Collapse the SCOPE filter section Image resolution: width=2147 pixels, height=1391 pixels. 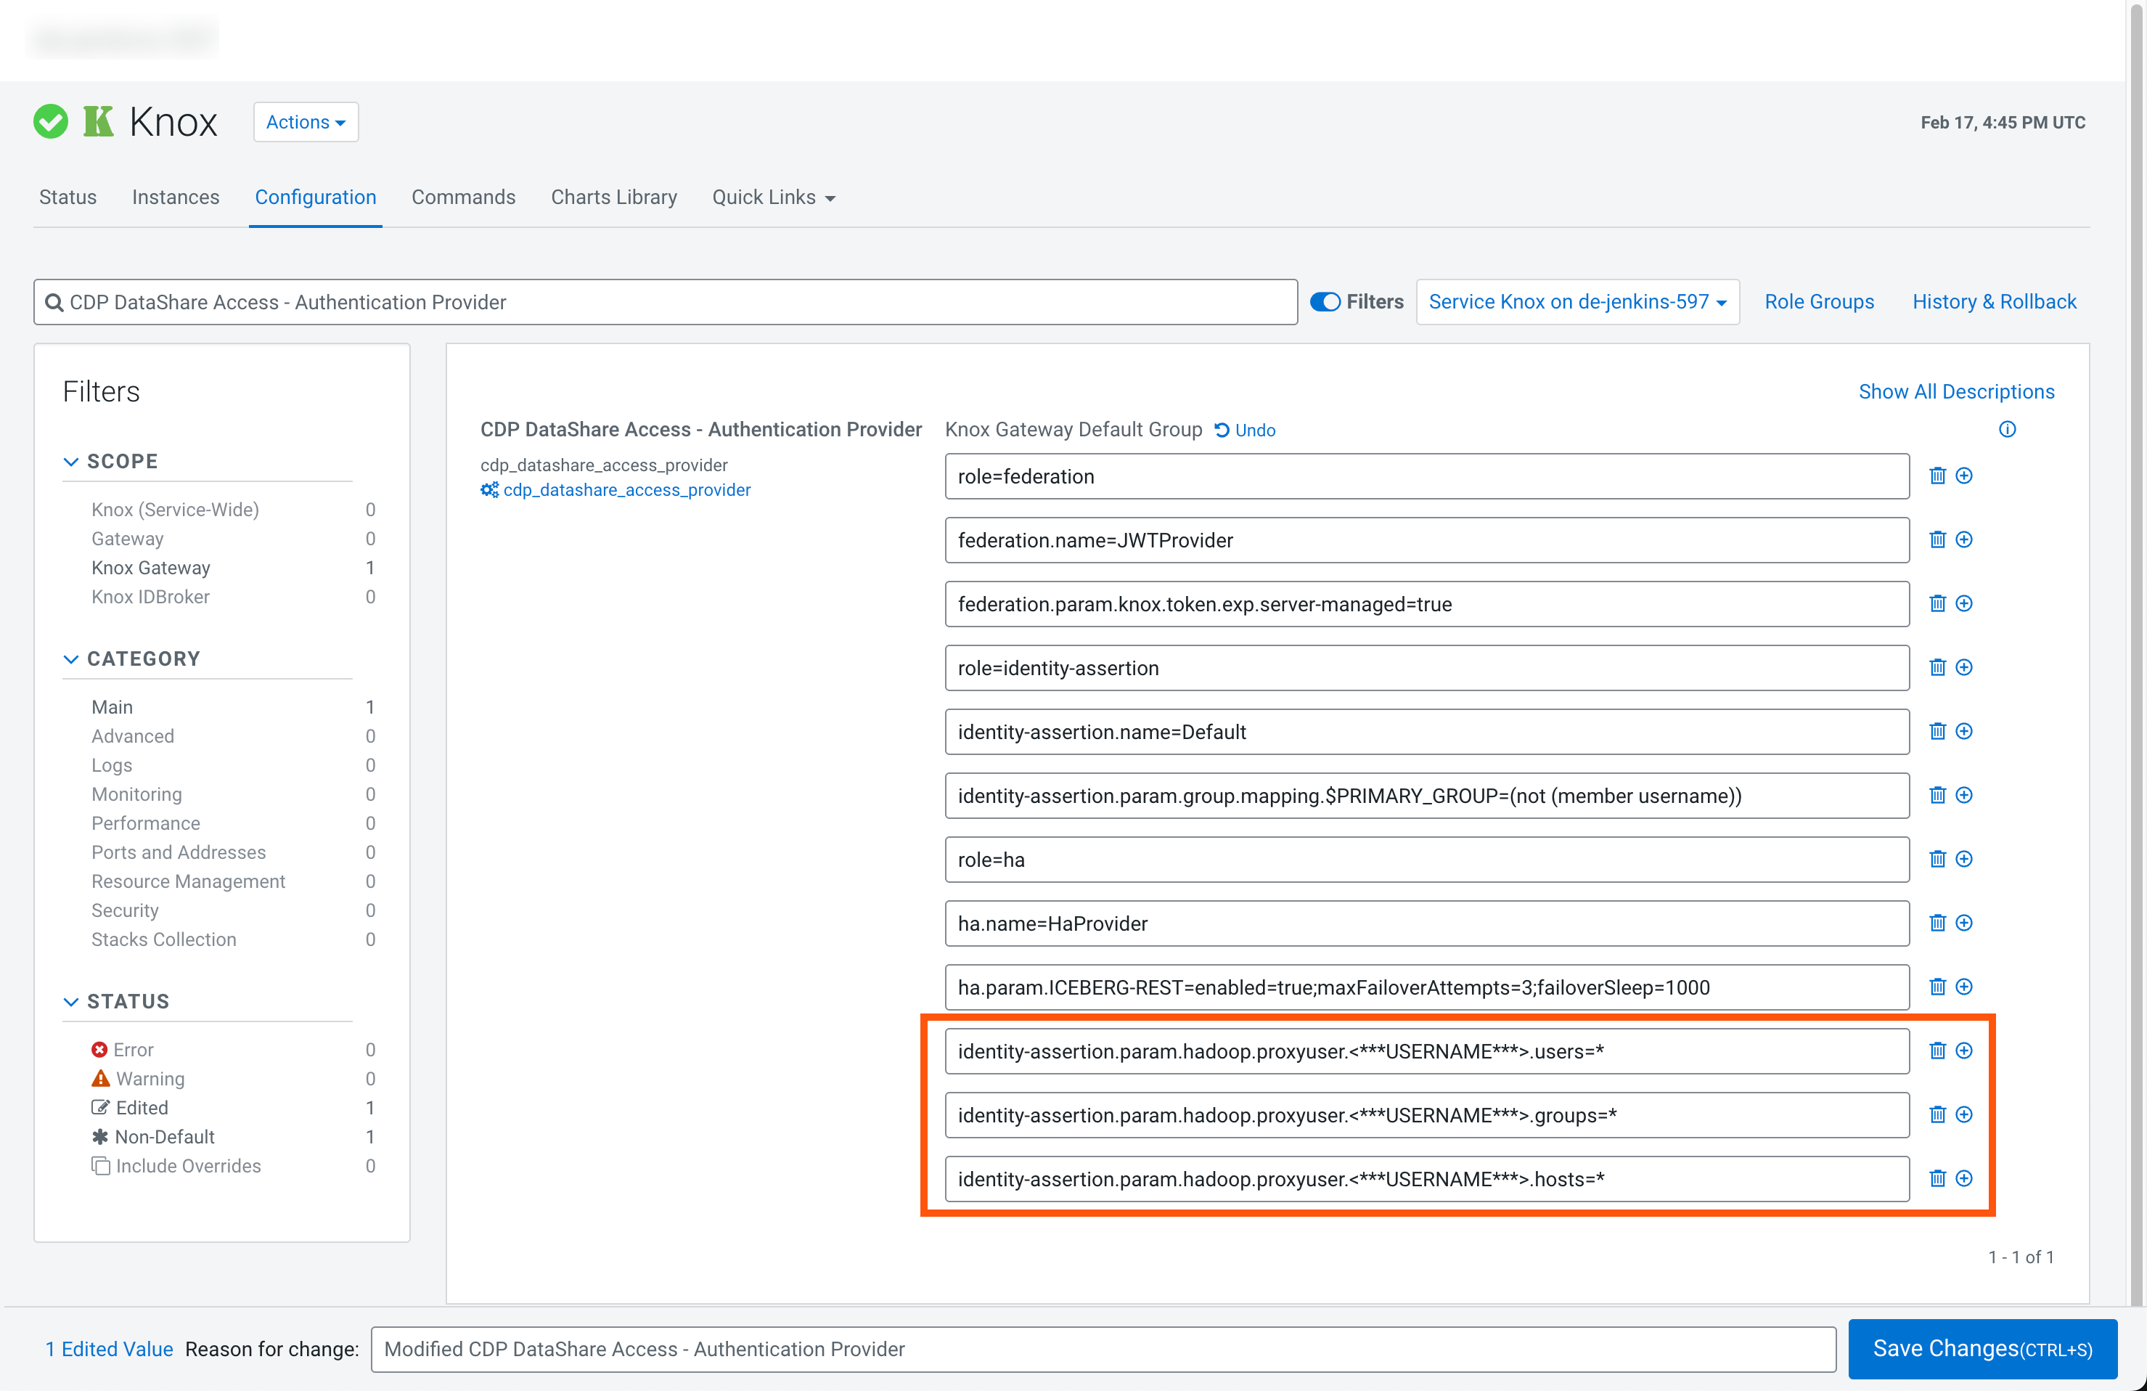71,461
